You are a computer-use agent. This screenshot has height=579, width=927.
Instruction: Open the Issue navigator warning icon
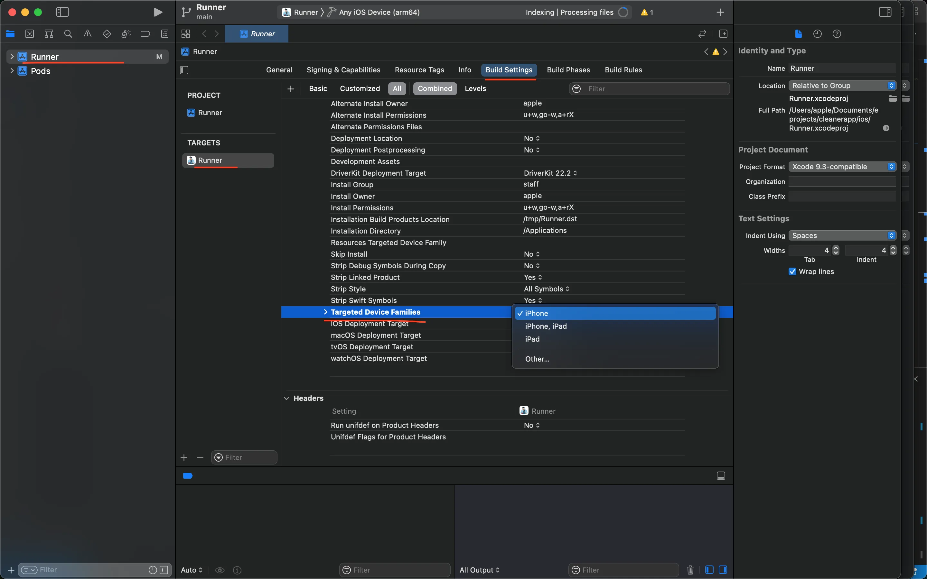point(87,34)
